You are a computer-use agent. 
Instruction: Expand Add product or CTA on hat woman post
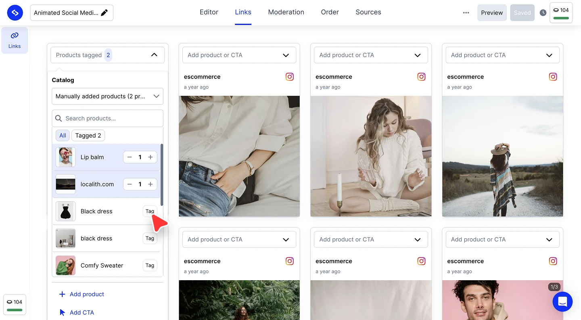pyautogui.click(x=502, y=55)
